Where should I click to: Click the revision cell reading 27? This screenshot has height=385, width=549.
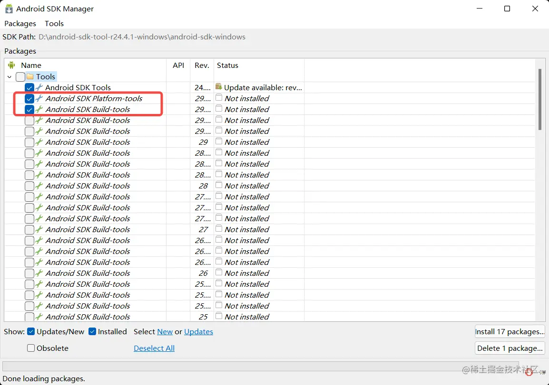tap(203, 230)
